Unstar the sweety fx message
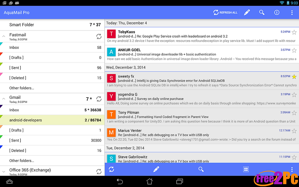 (294, 77)
